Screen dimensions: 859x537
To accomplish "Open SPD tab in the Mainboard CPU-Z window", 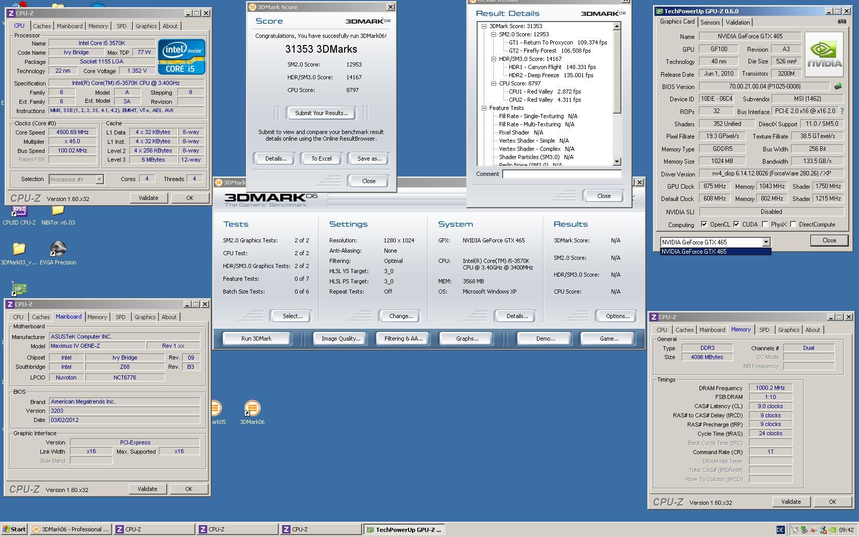I will click(120, 317).
